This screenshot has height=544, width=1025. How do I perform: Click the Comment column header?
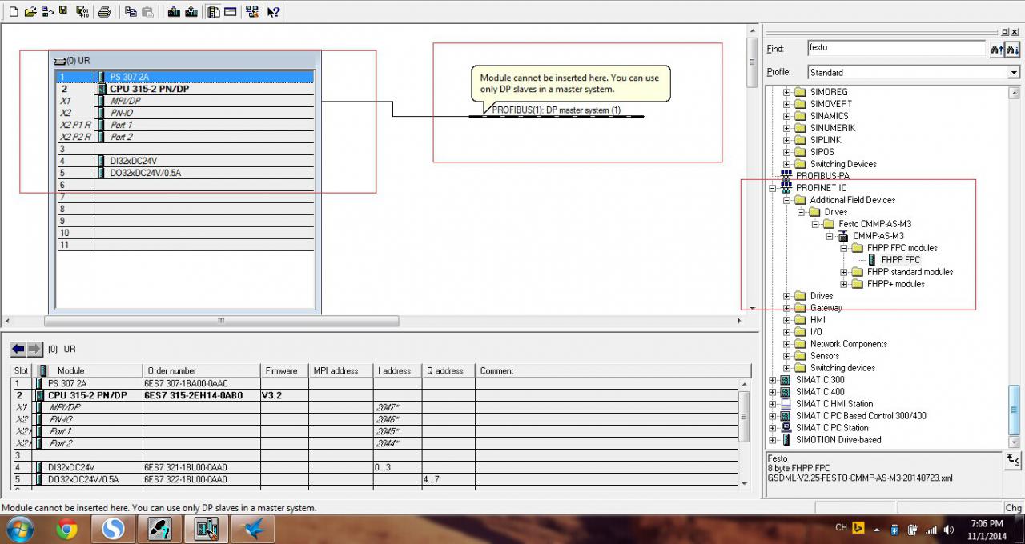click(x=613, y=371)
